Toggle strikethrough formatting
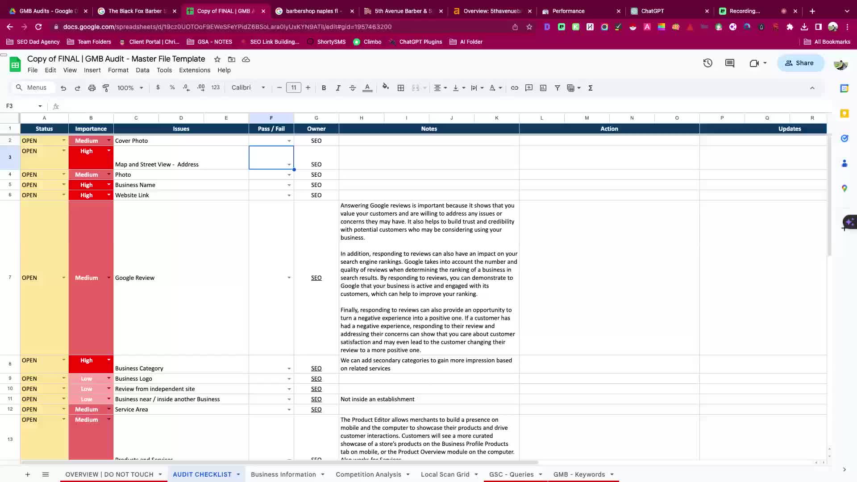 tap(352, 88)
